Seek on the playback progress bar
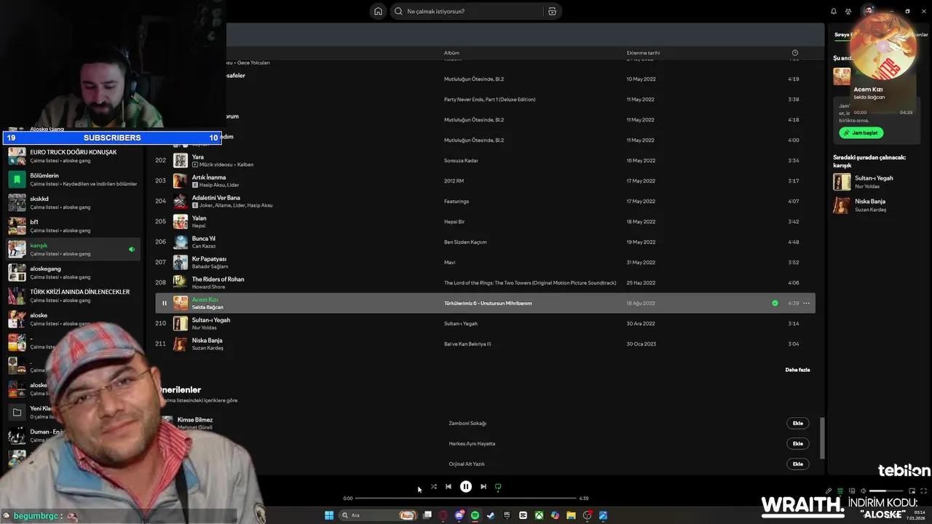The width and height of the screenshot is (932, 524). coord(466,499)
